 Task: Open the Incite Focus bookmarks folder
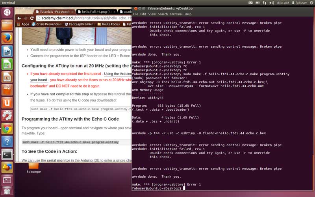click(109, 24)
